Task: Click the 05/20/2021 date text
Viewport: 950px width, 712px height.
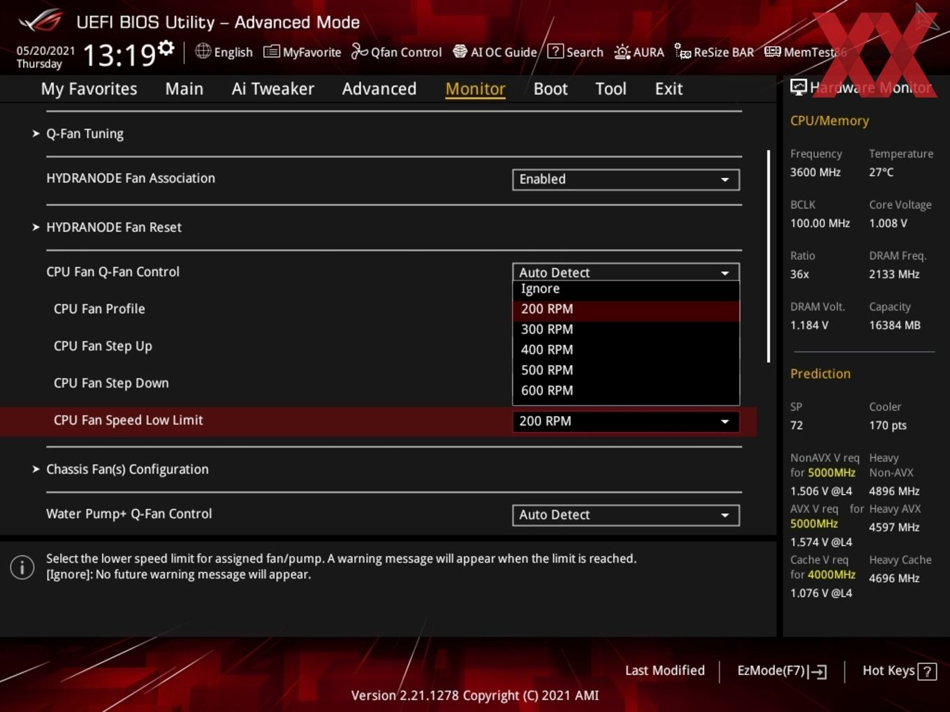Action: tap(45, 51)
